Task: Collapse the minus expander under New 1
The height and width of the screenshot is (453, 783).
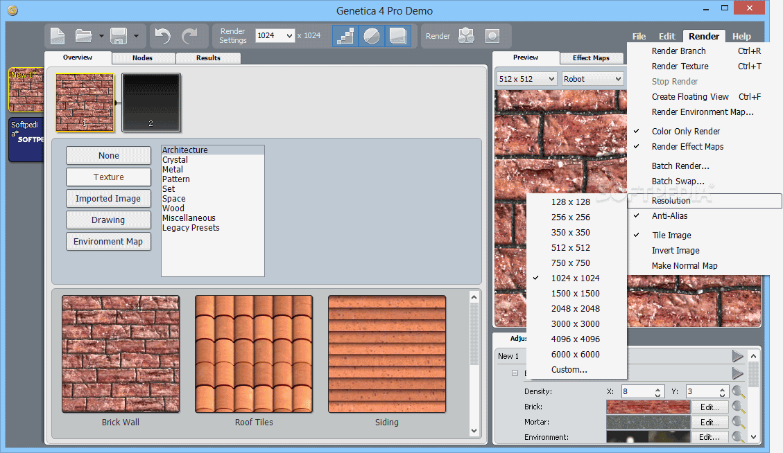Action: coord(515,373)
